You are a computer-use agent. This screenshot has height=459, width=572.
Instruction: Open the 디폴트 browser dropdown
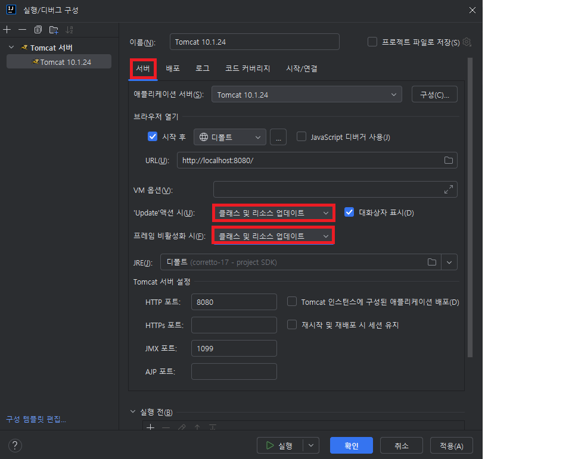tap(230, 137)
